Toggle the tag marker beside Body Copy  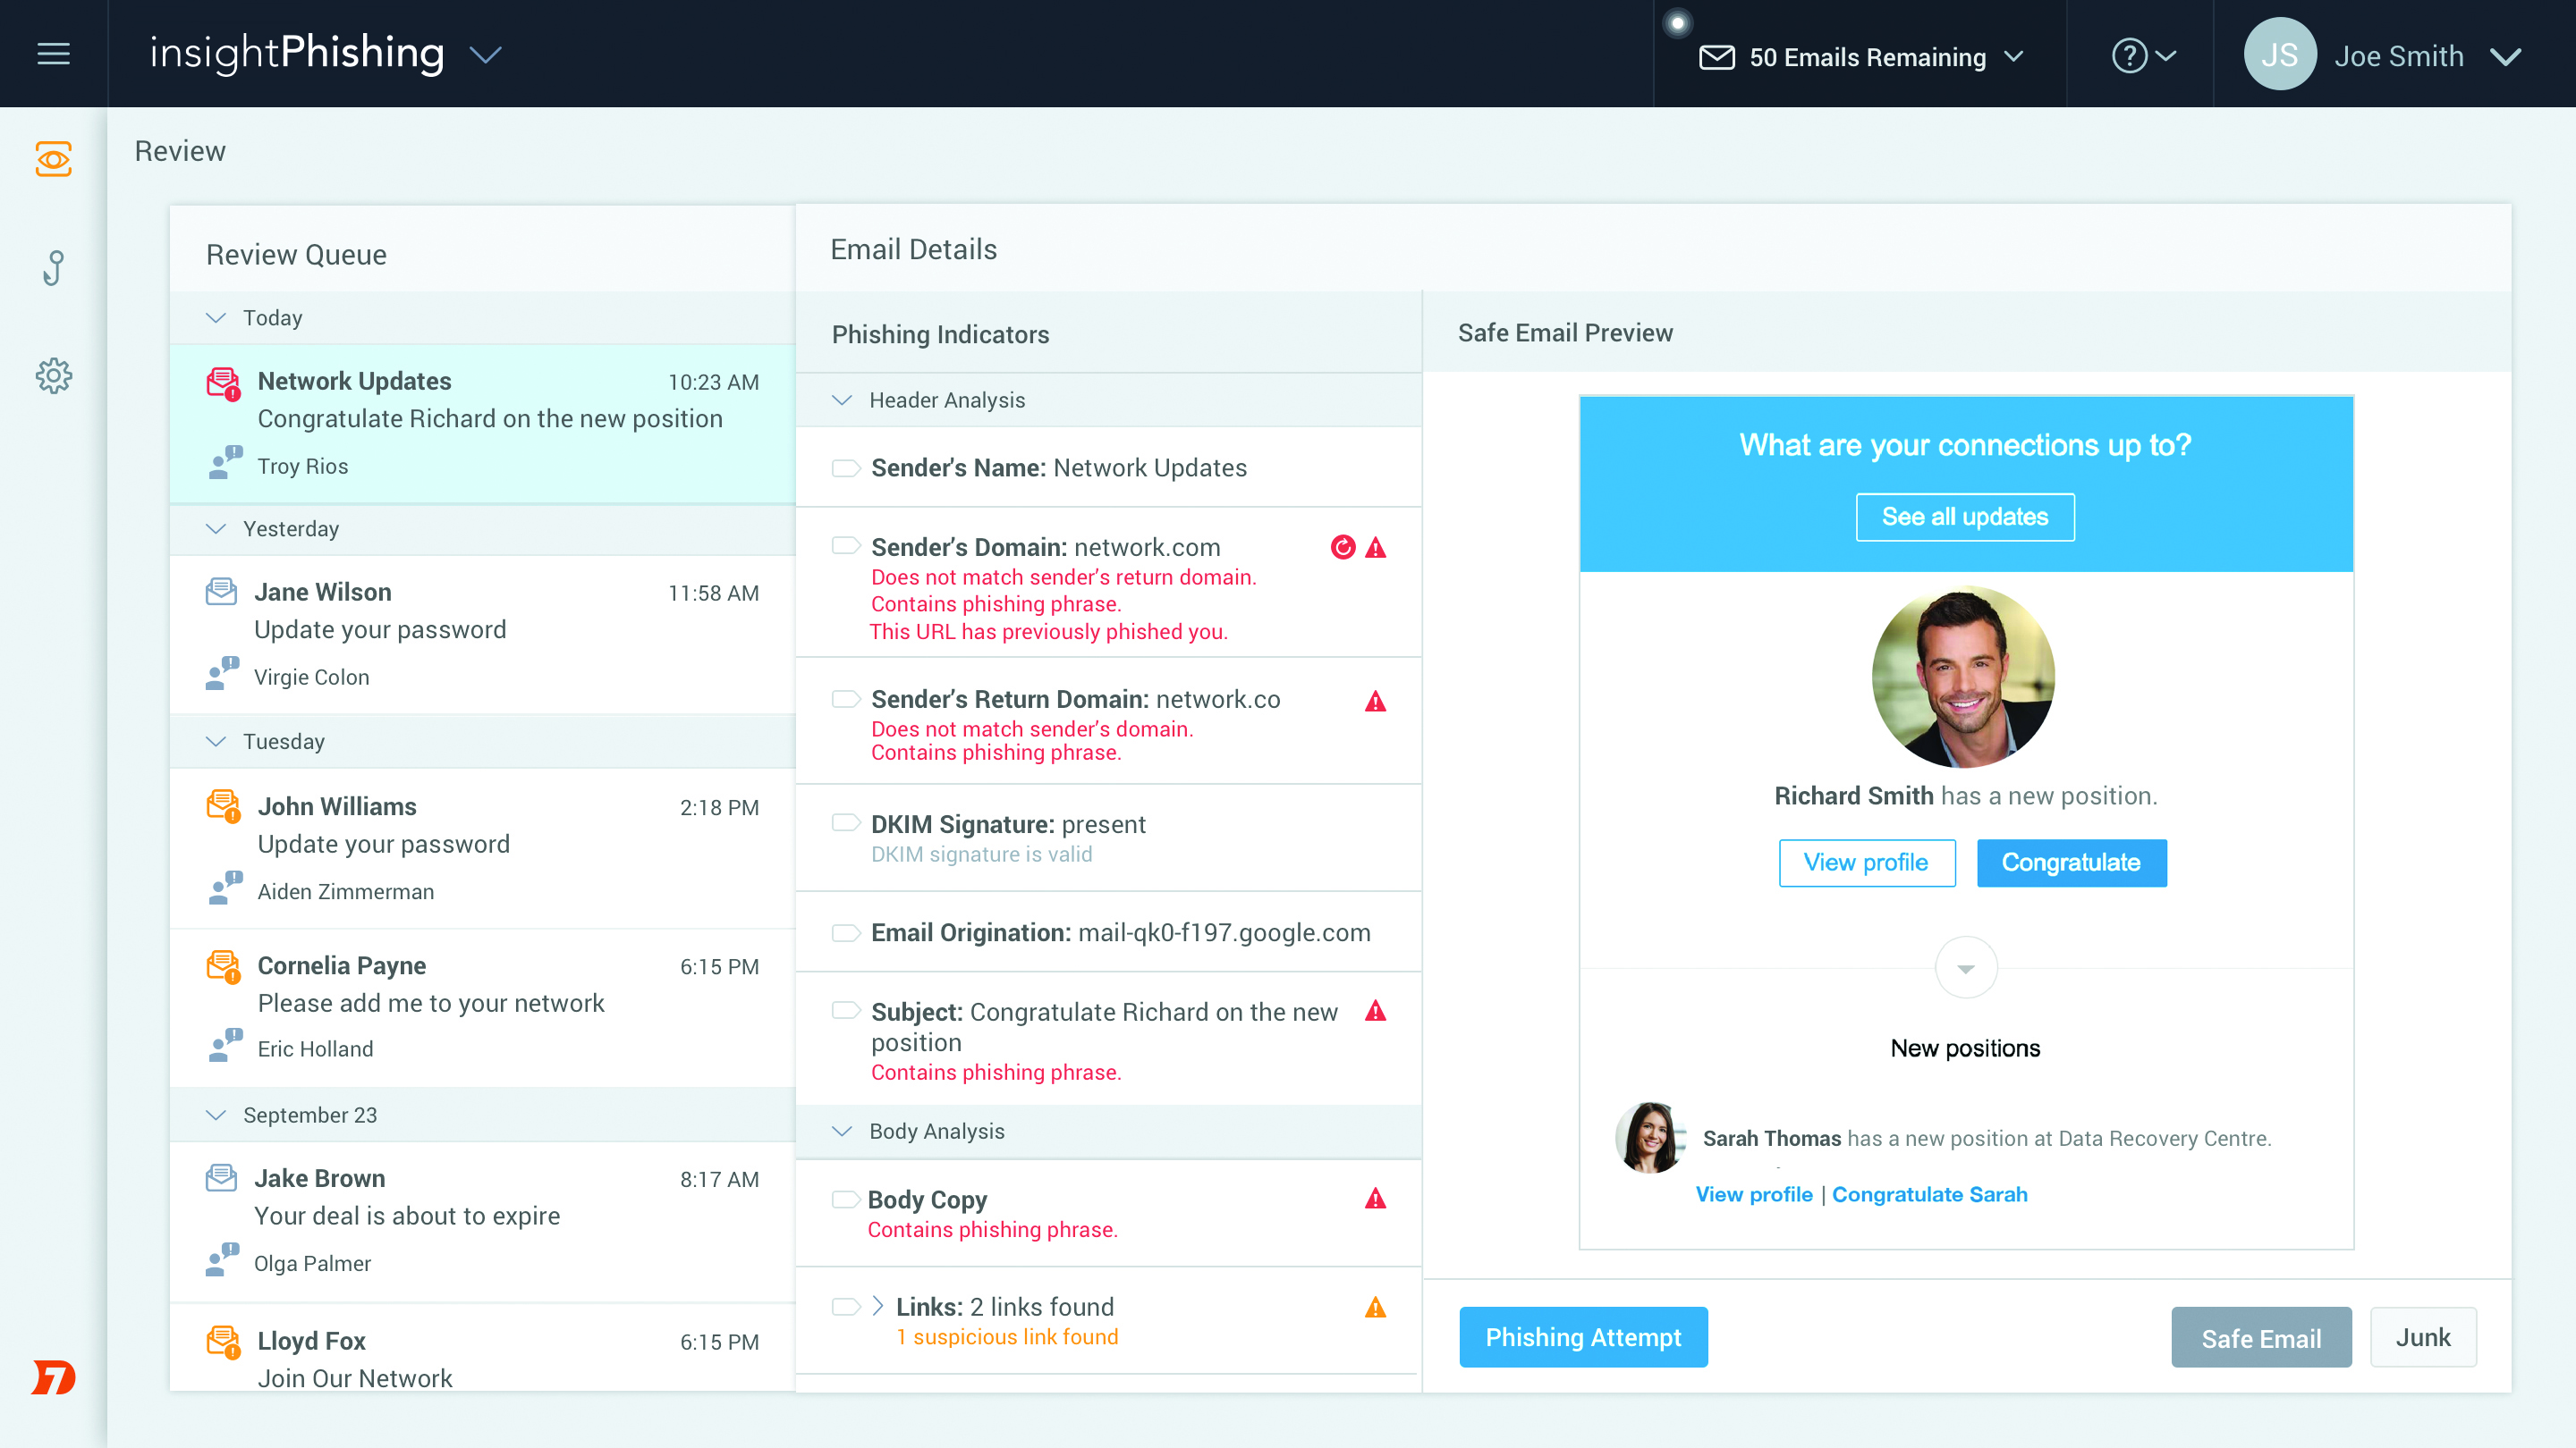[846, 1200]
